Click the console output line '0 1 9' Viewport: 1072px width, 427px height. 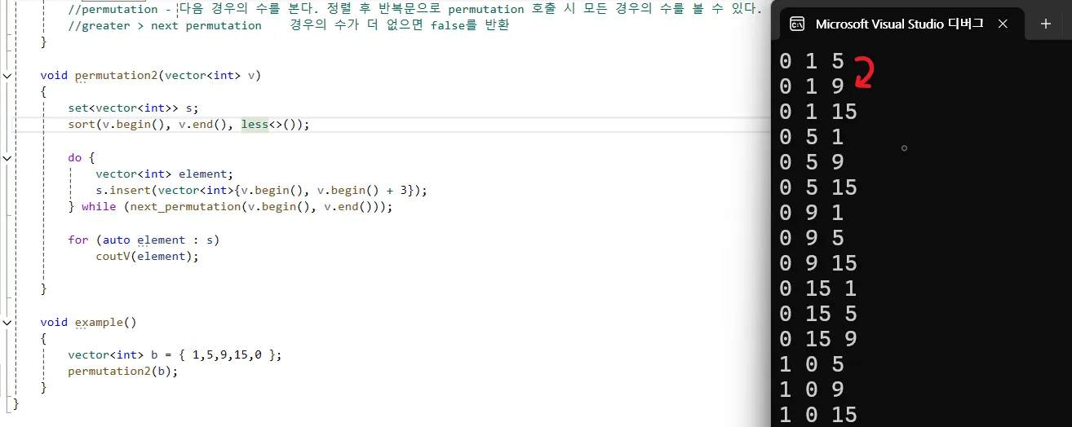point(812,86)
